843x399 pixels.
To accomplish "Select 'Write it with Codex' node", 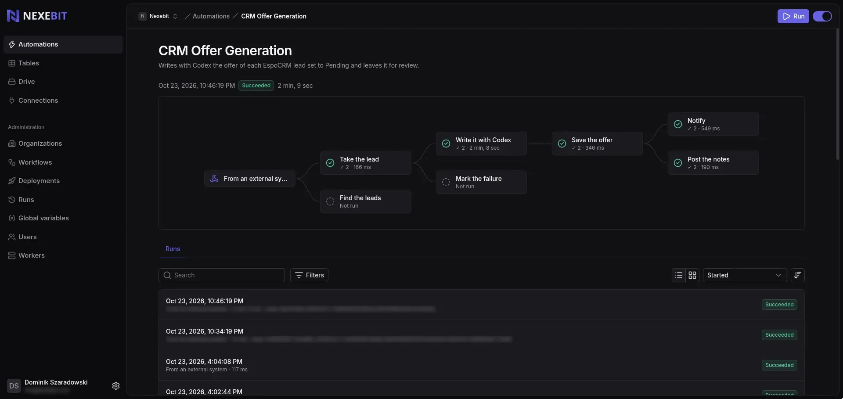I will pos(481,144).
